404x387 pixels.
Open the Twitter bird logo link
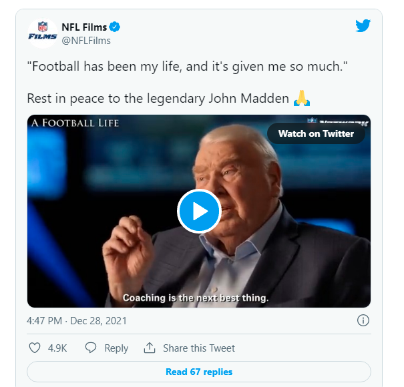[363, 26]
